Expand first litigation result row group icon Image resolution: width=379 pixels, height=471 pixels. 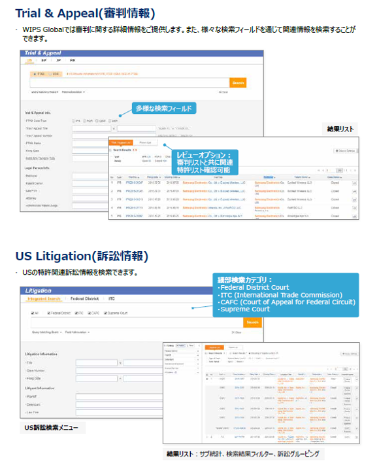tap(206, 379)
